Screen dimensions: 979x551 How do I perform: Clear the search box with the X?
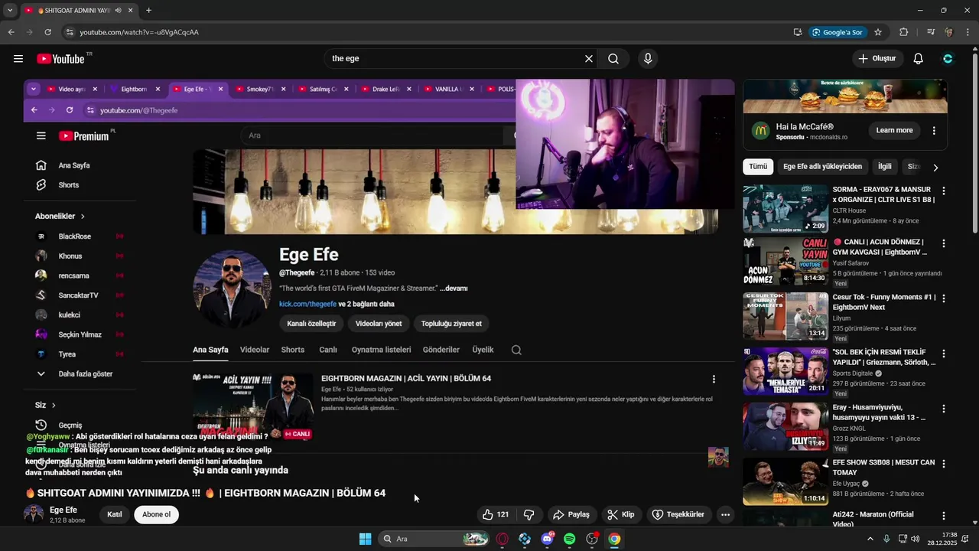589,59
